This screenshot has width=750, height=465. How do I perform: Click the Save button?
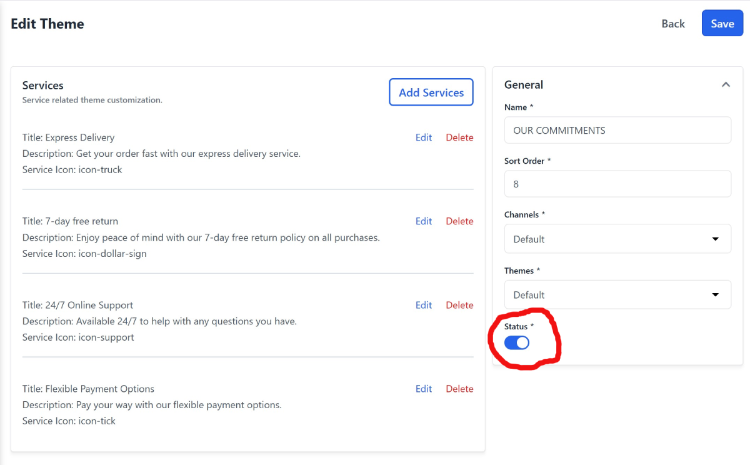click(x=722, y=24)
